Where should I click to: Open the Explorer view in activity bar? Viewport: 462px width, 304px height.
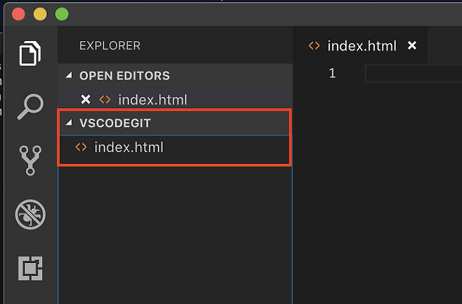tap(30, 53)
